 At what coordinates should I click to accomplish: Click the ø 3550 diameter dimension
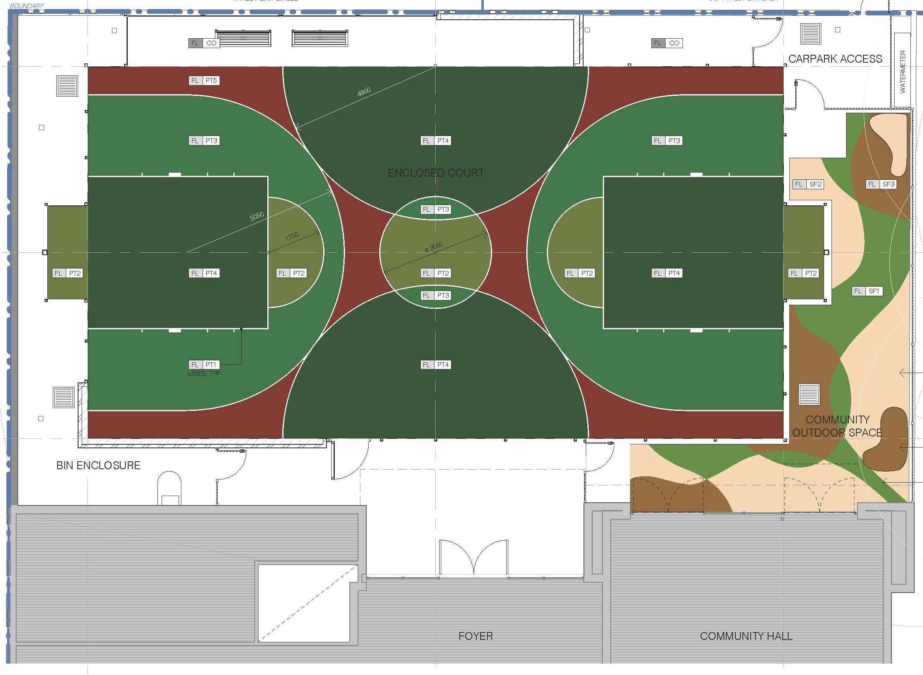point(434,246)
